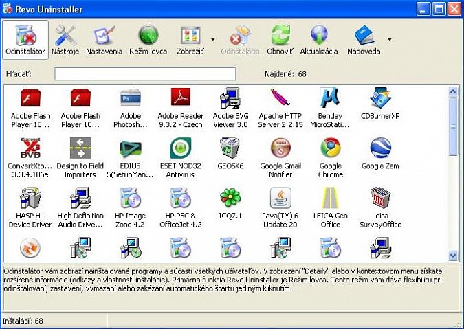Click scrollbar up arrow in program list
Image resolution: width=464 pixels, height=329 pixels.
click(453, 91)
